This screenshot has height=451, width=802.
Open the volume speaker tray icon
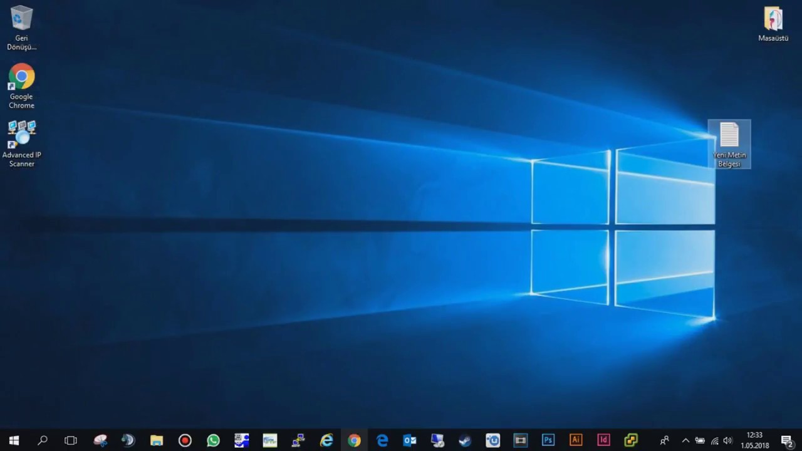[x=727, y=440]
